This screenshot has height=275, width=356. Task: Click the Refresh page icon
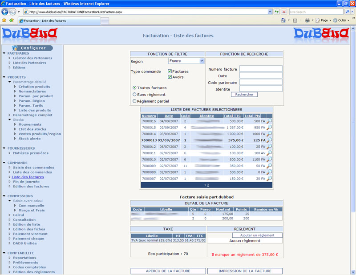click(277, 12)
